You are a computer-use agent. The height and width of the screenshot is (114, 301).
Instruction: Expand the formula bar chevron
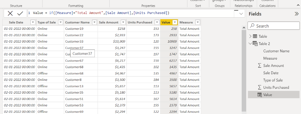[x=241, y=14]
